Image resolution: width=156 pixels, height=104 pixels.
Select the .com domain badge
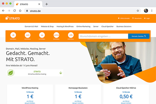tap(27, 35)
